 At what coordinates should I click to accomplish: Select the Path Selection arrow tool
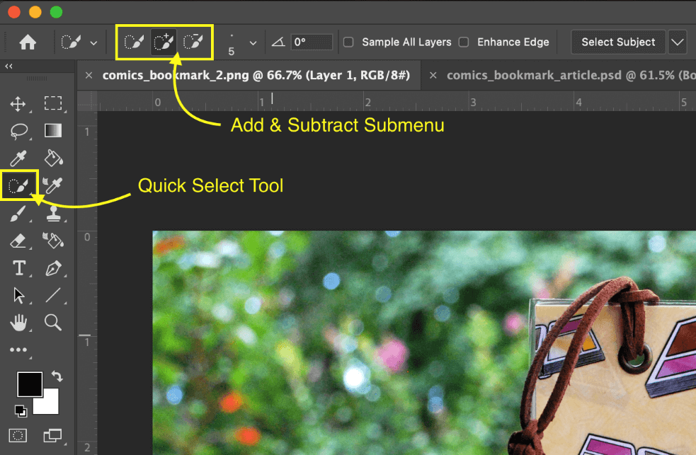[x=18, y=295]
